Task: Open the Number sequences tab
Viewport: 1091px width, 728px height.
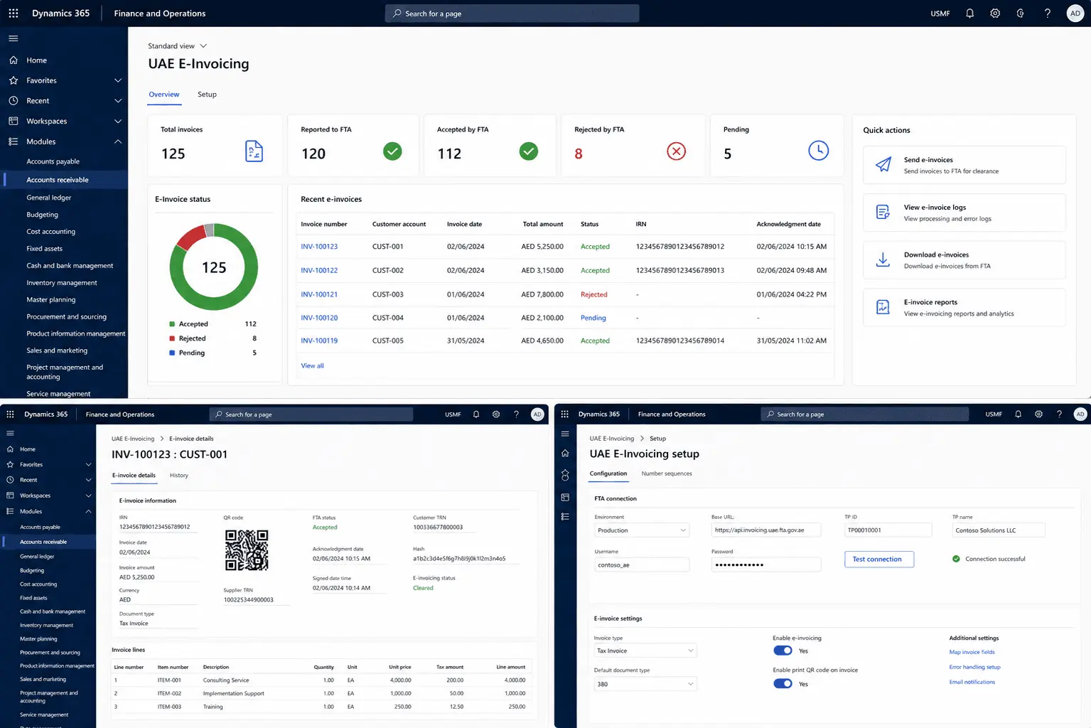Action: click(x=667, y=473)
